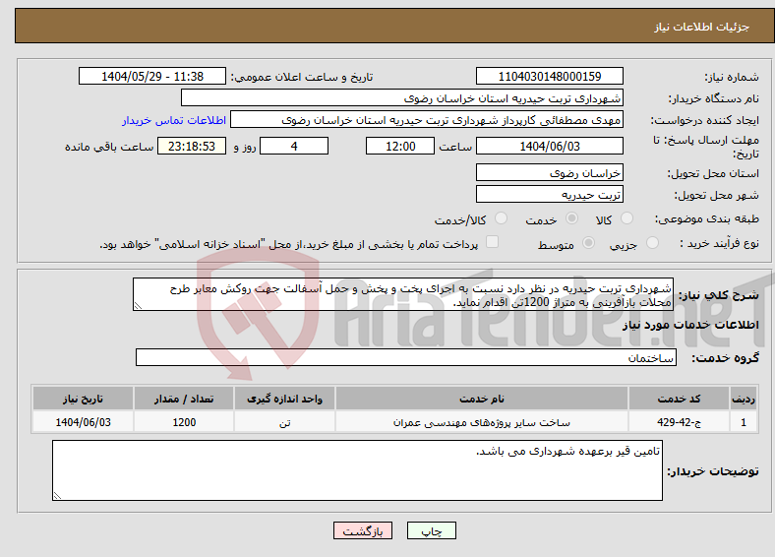This screenshot has width=775, height=557.
Task: Click row number cell 1
Action: 744,422
